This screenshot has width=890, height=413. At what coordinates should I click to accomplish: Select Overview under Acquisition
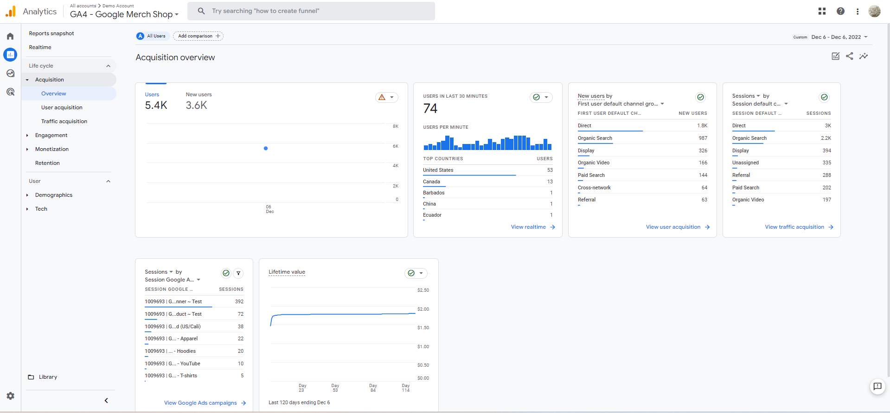54,94
